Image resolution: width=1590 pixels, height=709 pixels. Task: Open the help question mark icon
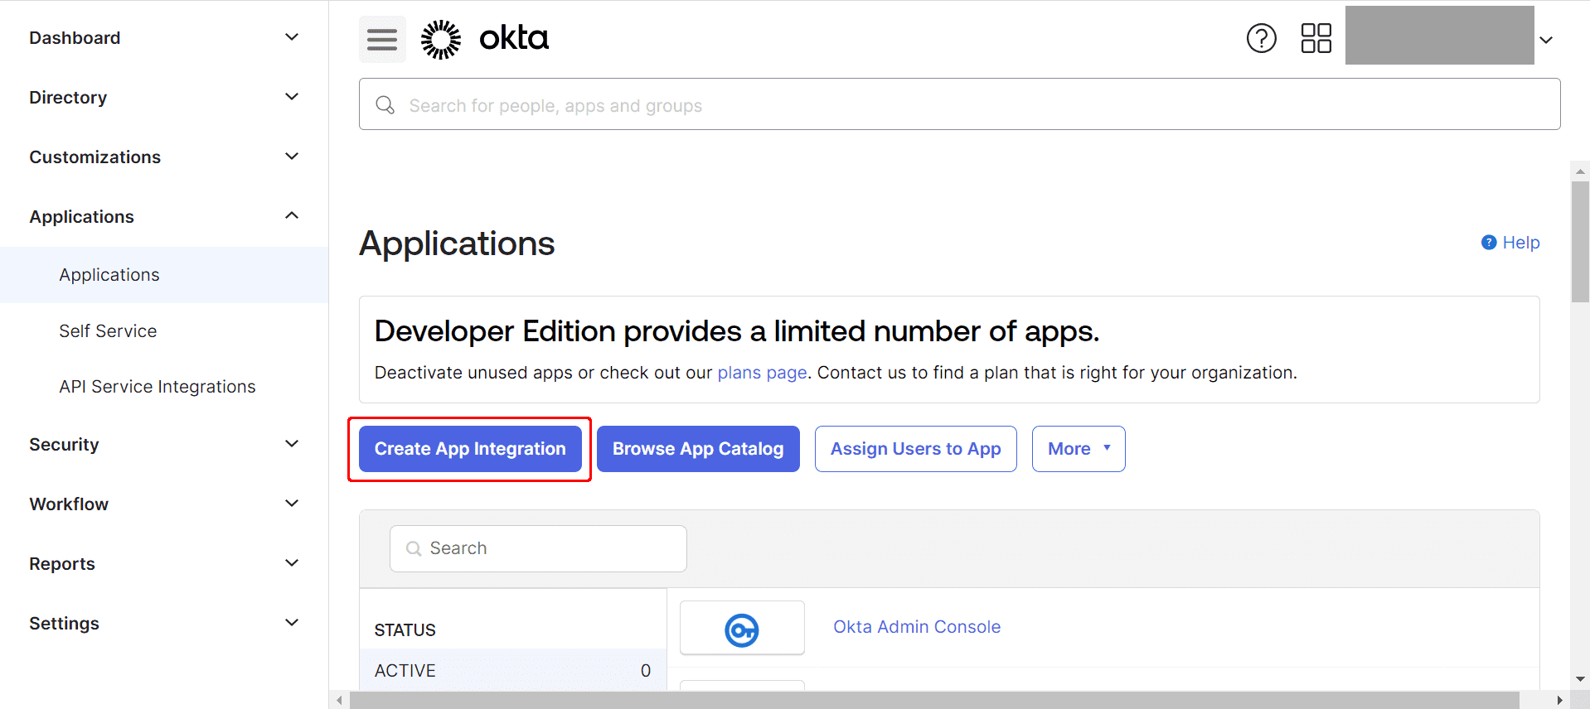click(1262, 38)
